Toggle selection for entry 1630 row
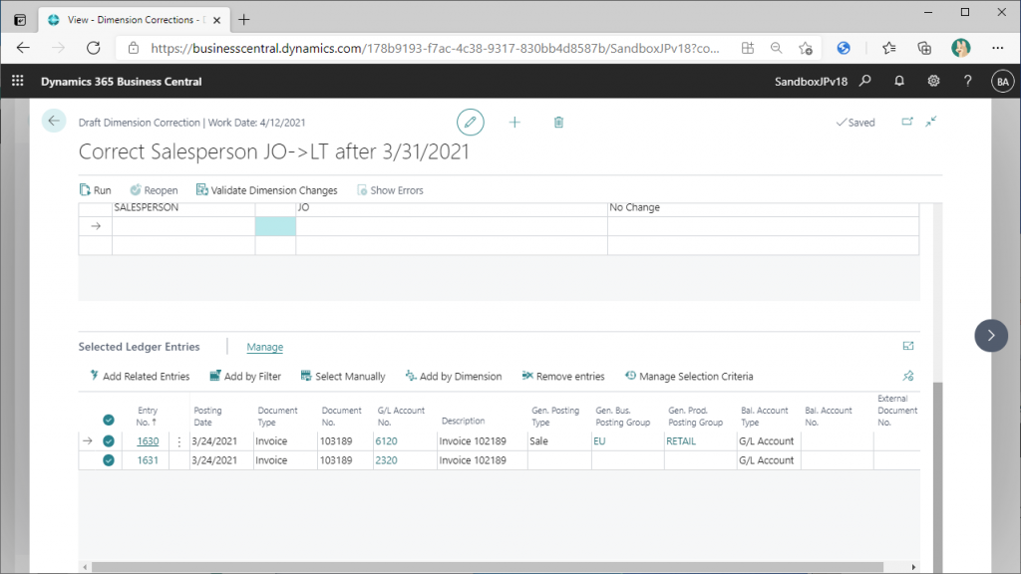 (109, 441)
